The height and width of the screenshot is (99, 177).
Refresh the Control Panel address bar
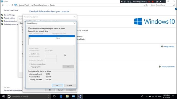(147, 5)
